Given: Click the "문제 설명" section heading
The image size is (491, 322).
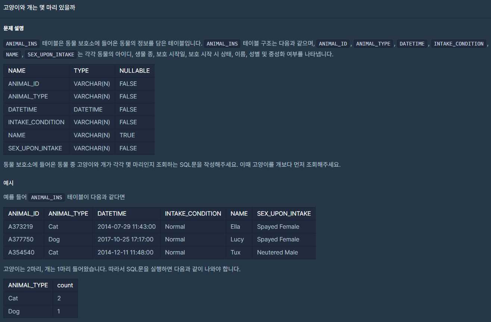Looking at the screenshot, I should coord(13,28).
